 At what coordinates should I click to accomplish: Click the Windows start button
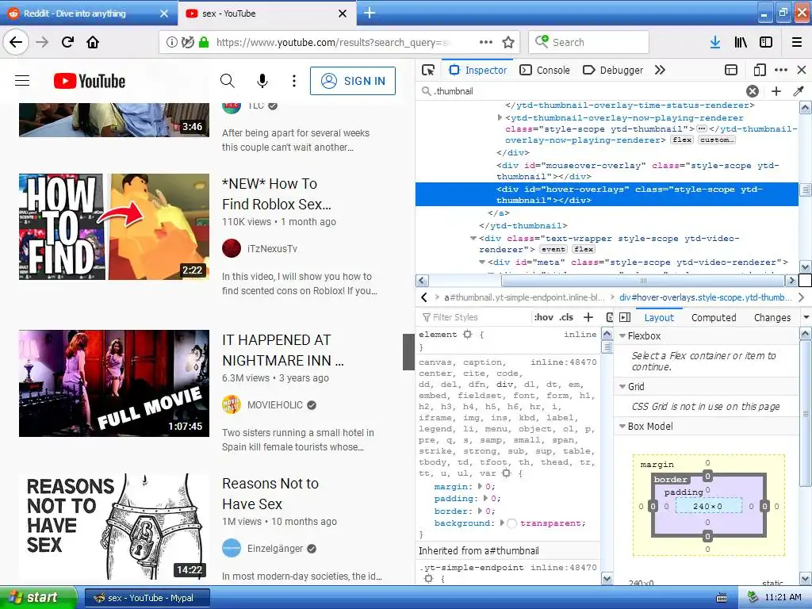38,597
